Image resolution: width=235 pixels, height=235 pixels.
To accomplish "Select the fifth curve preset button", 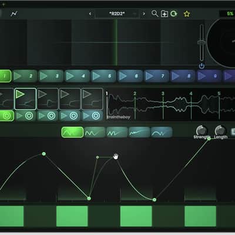I will pyautogui.click(x=162, y=132).
